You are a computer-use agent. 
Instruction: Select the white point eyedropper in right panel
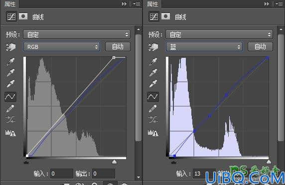(153, 83)
